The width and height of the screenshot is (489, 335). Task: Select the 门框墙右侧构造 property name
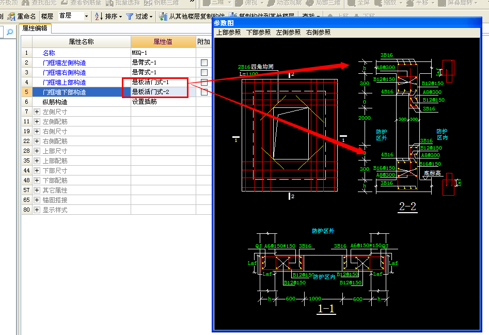64,73
